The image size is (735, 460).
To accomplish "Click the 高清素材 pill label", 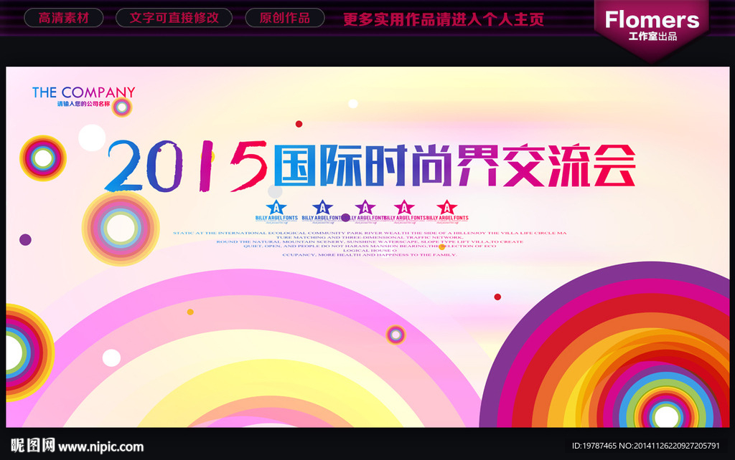I will 64,18.
